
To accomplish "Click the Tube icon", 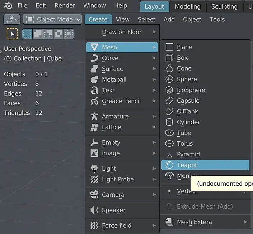I will tap(169, 133).
